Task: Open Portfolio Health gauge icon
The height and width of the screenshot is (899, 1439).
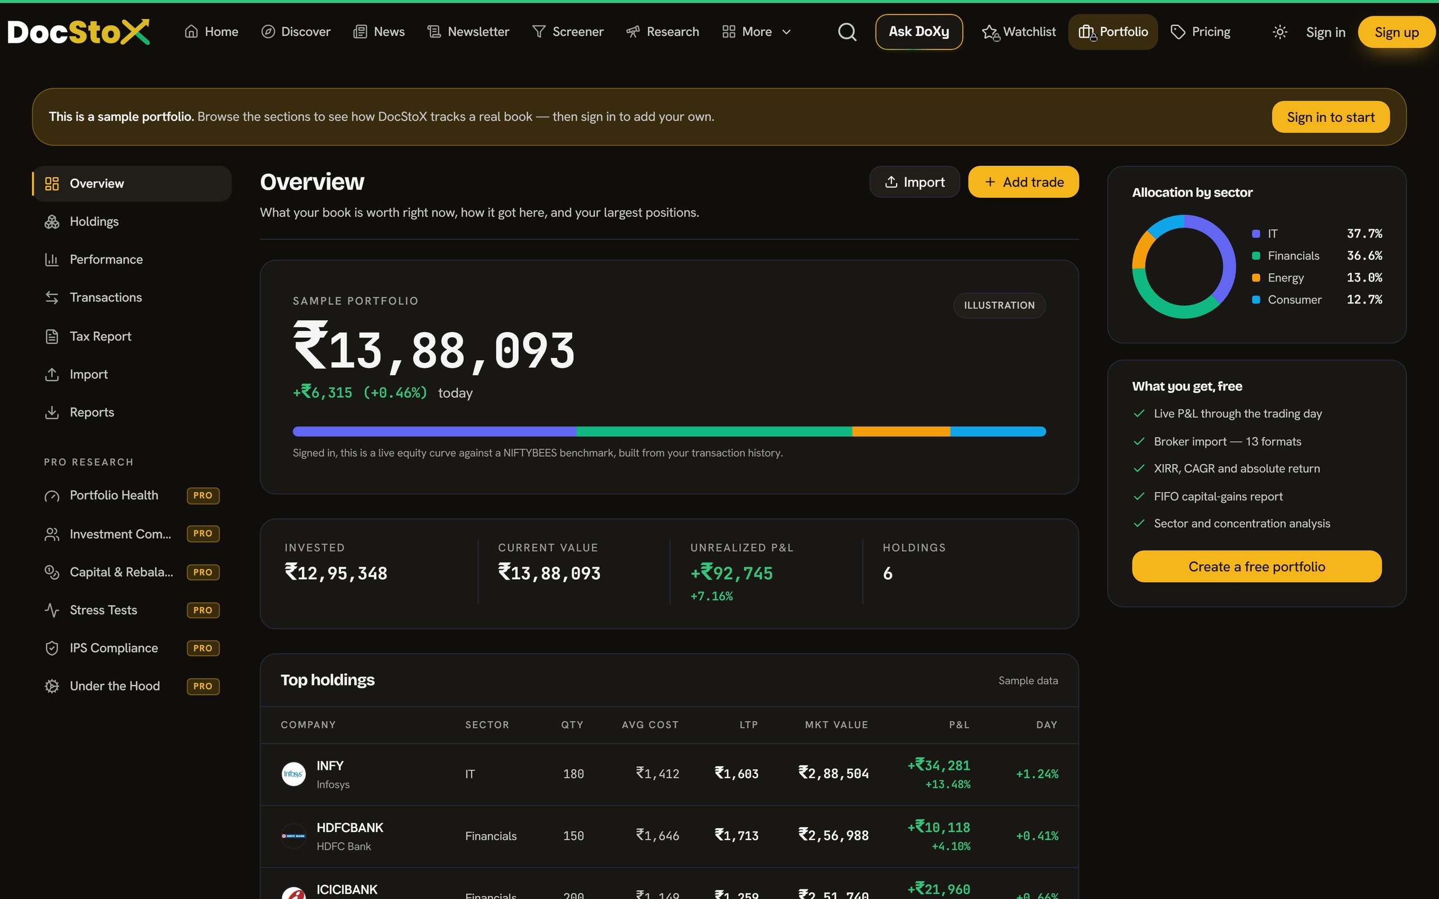Action: pos(52,496)
